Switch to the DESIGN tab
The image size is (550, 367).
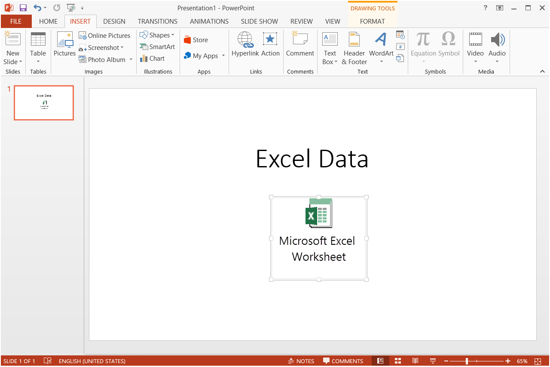click(x=114, y=21)
